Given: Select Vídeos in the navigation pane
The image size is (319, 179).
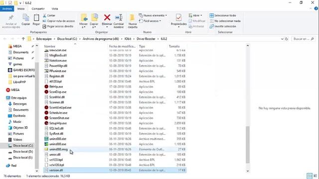Looking at the screenshot, I should 17,140.
